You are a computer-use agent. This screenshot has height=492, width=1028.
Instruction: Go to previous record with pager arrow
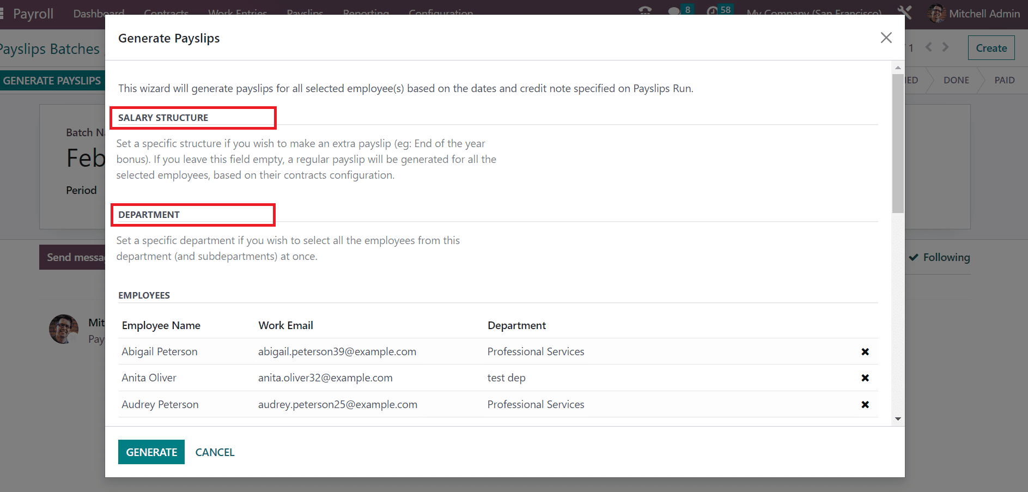pyautogui.click(x=929, y=47)
